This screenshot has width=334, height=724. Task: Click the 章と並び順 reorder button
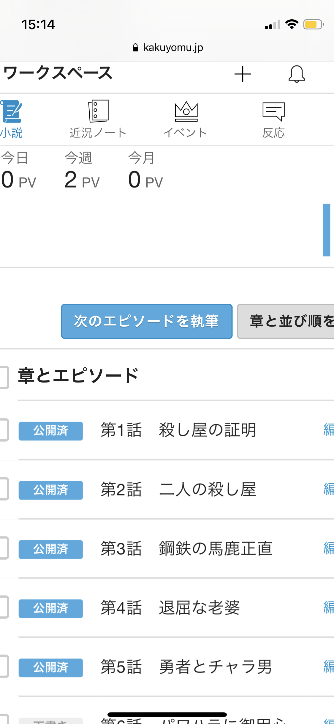coord(286,321)
